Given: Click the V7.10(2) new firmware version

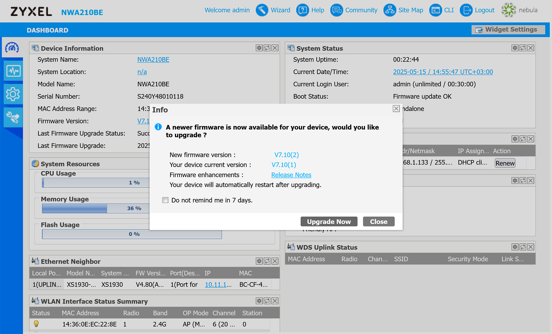Looking at the screenshot, I should point(286,155).
